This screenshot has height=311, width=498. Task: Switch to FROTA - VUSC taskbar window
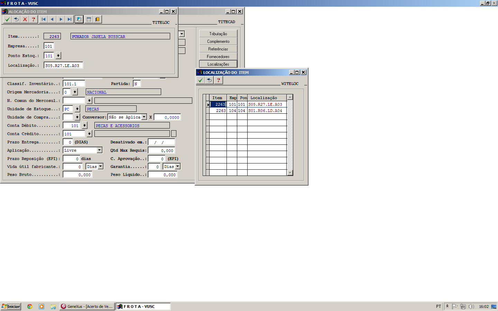coord(143,307)
